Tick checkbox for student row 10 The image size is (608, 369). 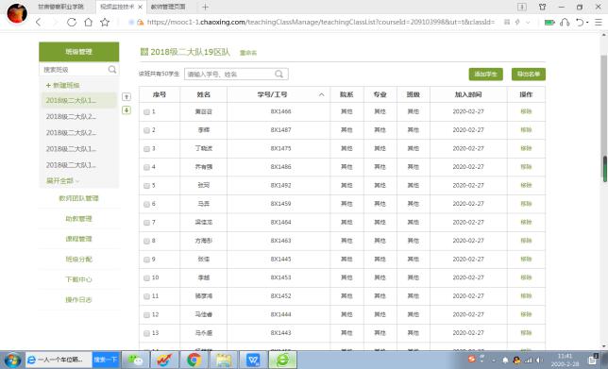[x=146, y=277]
